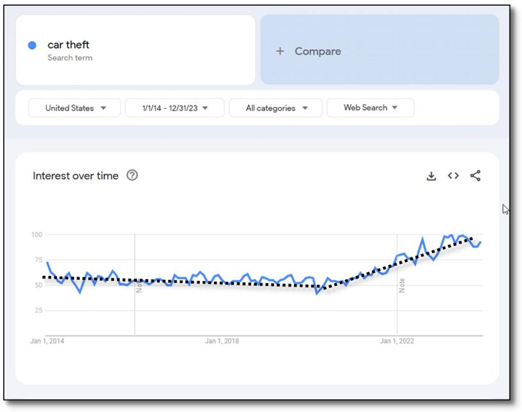
Task: Click the 25 value on the y-axis
Action: pyautogui.click(x=38, y=310)
